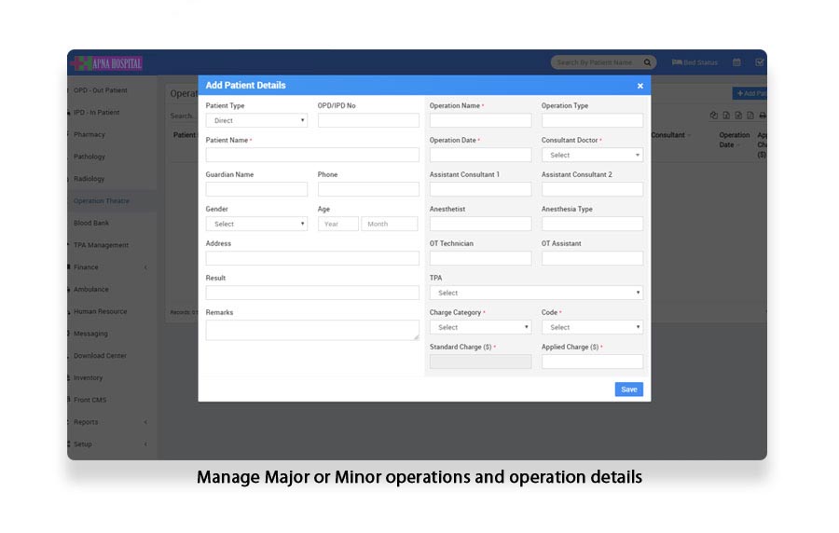The width and height of the screenshot is (839, 533).
Task: Click the Operation Name input field
Action: tap(480, 120)
